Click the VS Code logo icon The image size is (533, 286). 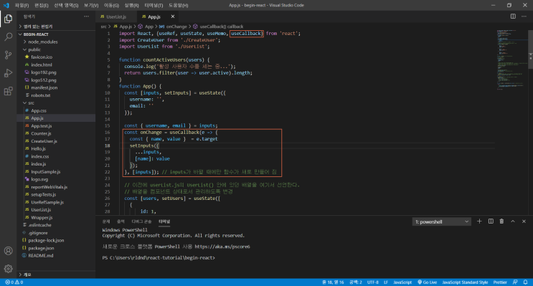coord(6,5)
